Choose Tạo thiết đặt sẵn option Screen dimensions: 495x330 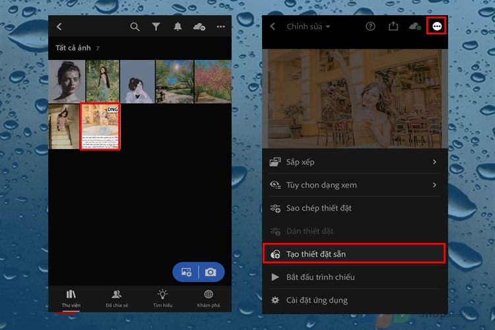354,254
